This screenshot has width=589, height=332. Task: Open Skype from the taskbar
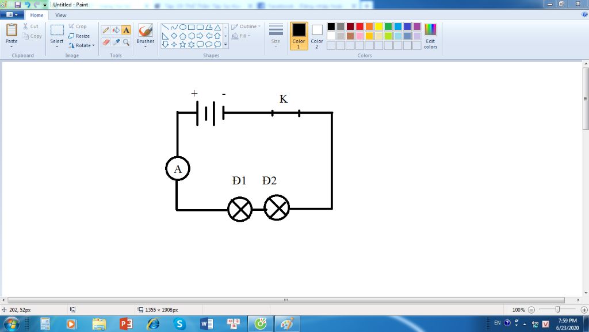(179, 323)
